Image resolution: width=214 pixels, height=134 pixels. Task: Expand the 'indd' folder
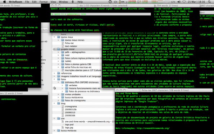click(58, 55)
